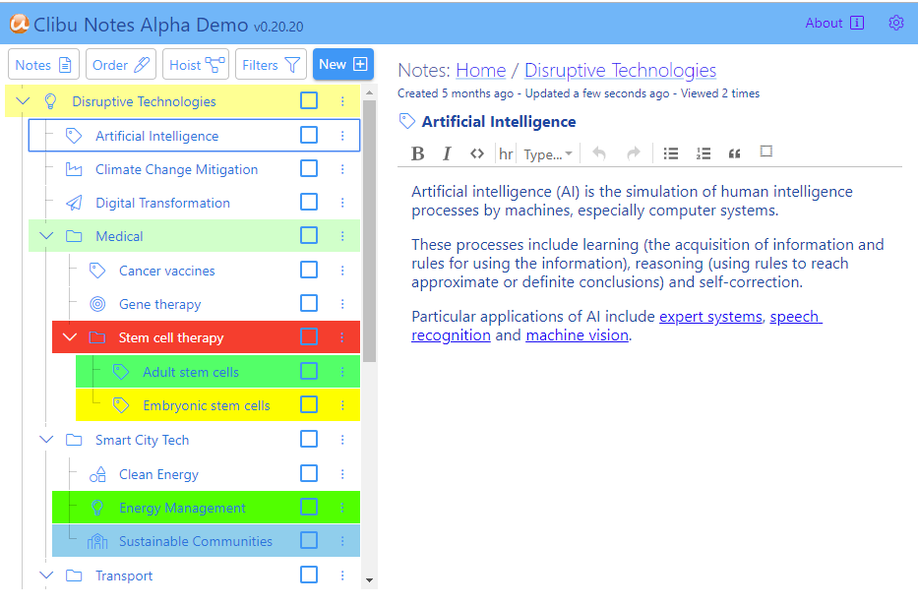Follow the expert systems link
The image size is (918, 606).
pyautogui.click(x=710, y=317)
